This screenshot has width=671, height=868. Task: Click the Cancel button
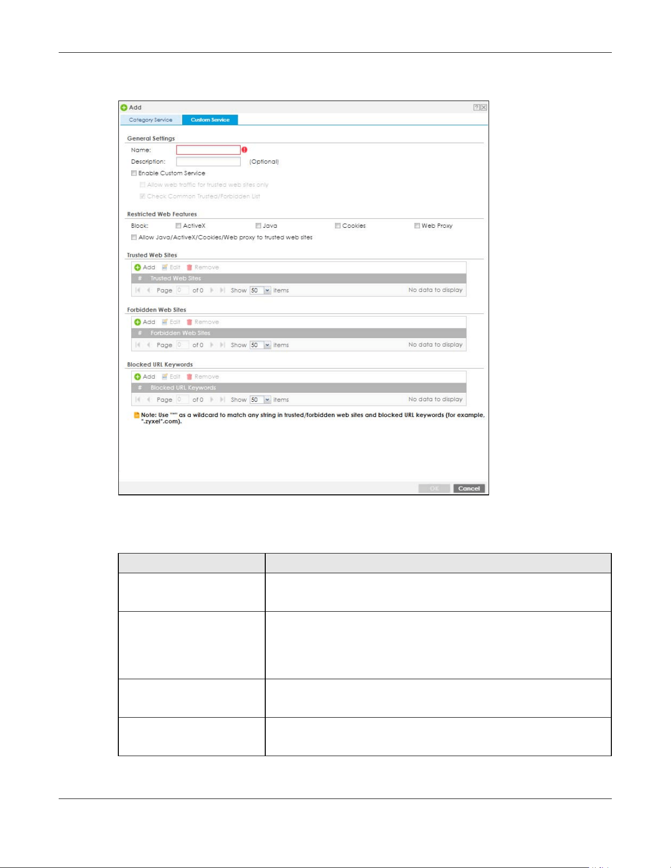[x=469, y=488]
